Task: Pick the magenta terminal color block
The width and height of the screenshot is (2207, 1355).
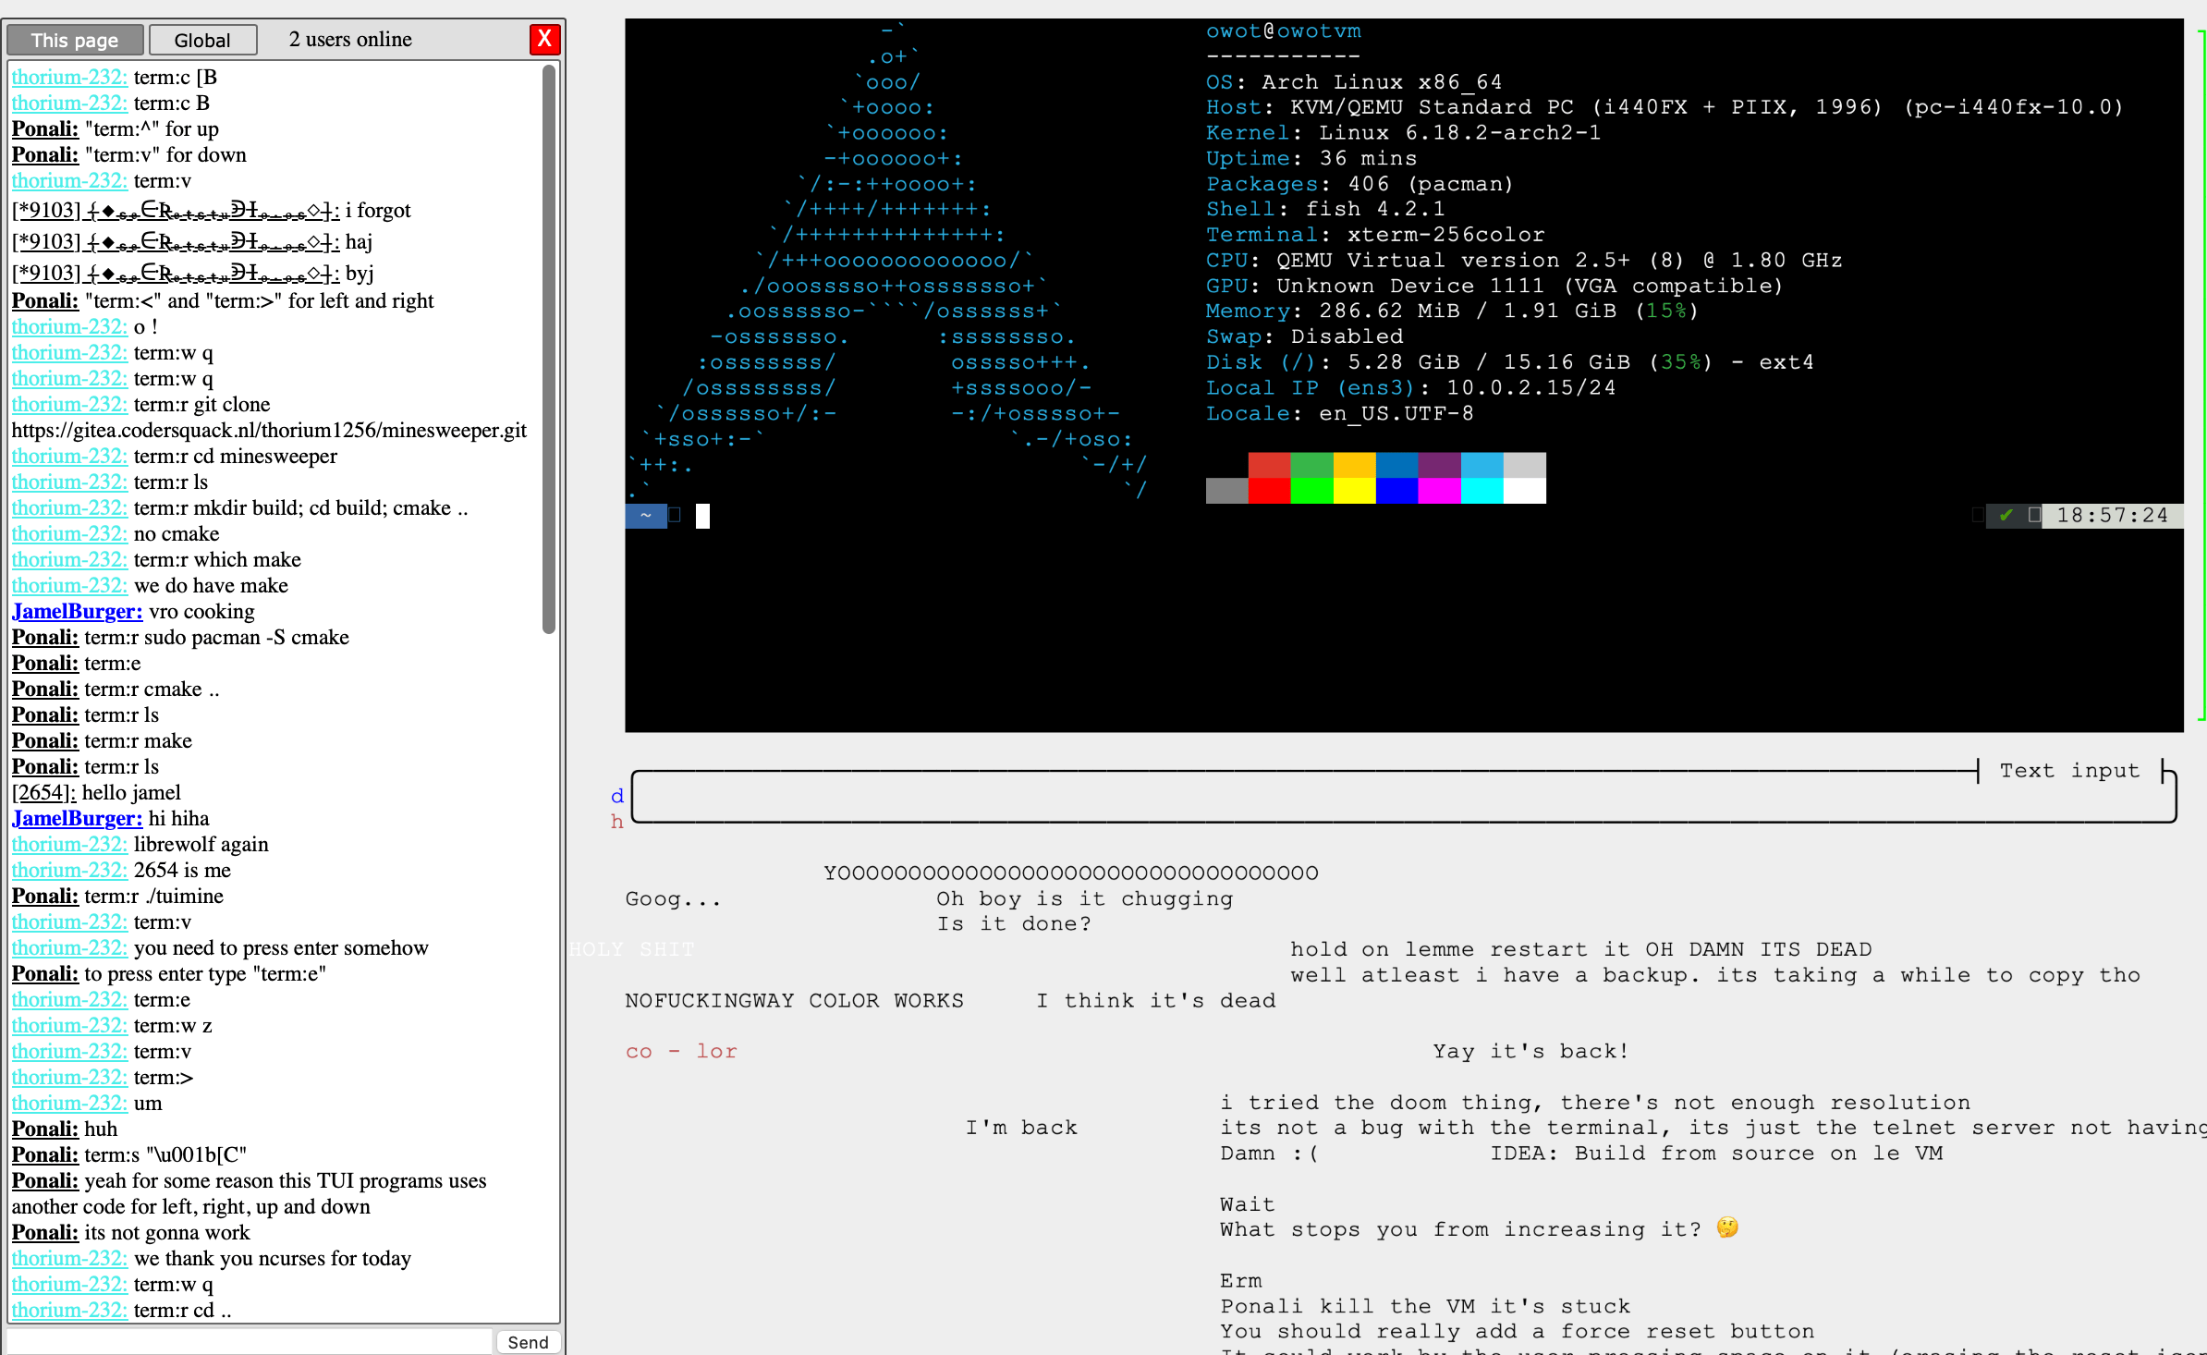Action: coord(1439,491)
